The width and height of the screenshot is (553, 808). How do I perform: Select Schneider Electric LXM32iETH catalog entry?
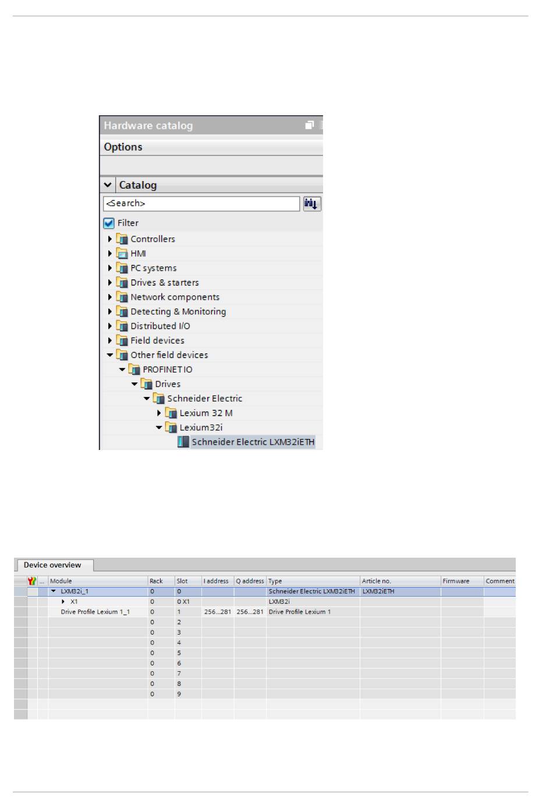point(253,442)
